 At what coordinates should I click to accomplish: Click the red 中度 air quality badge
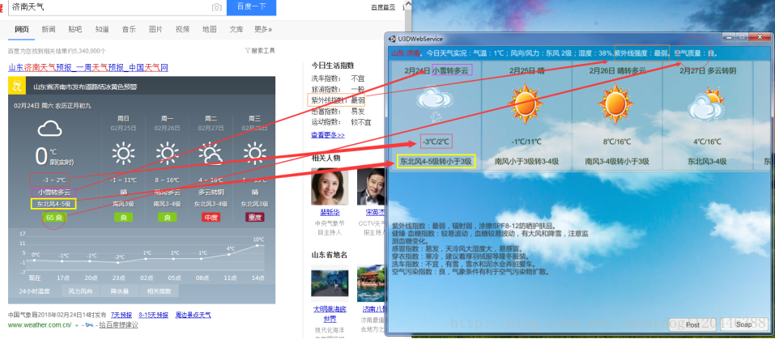(x=211, y=217)
